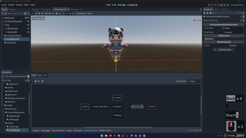Open the state machine Travel play mode dropdown

(x=194, y=81)
